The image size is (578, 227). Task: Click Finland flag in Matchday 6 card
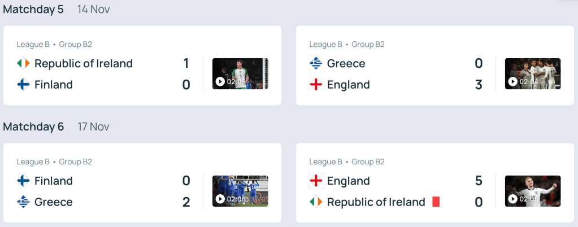pyautogui.click(x=23, y=181)
